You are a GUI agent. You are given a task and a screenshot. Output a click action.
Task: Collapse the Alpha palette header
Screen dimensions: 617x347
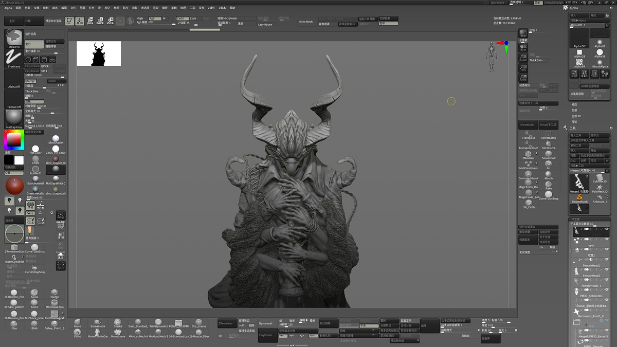(574, 8)
